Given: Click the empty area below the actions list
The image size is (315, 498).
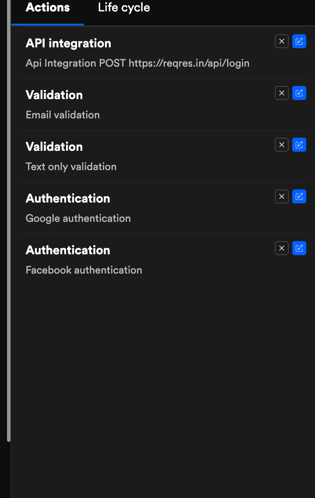Looking at the screenshot, I should pos(163,391).
